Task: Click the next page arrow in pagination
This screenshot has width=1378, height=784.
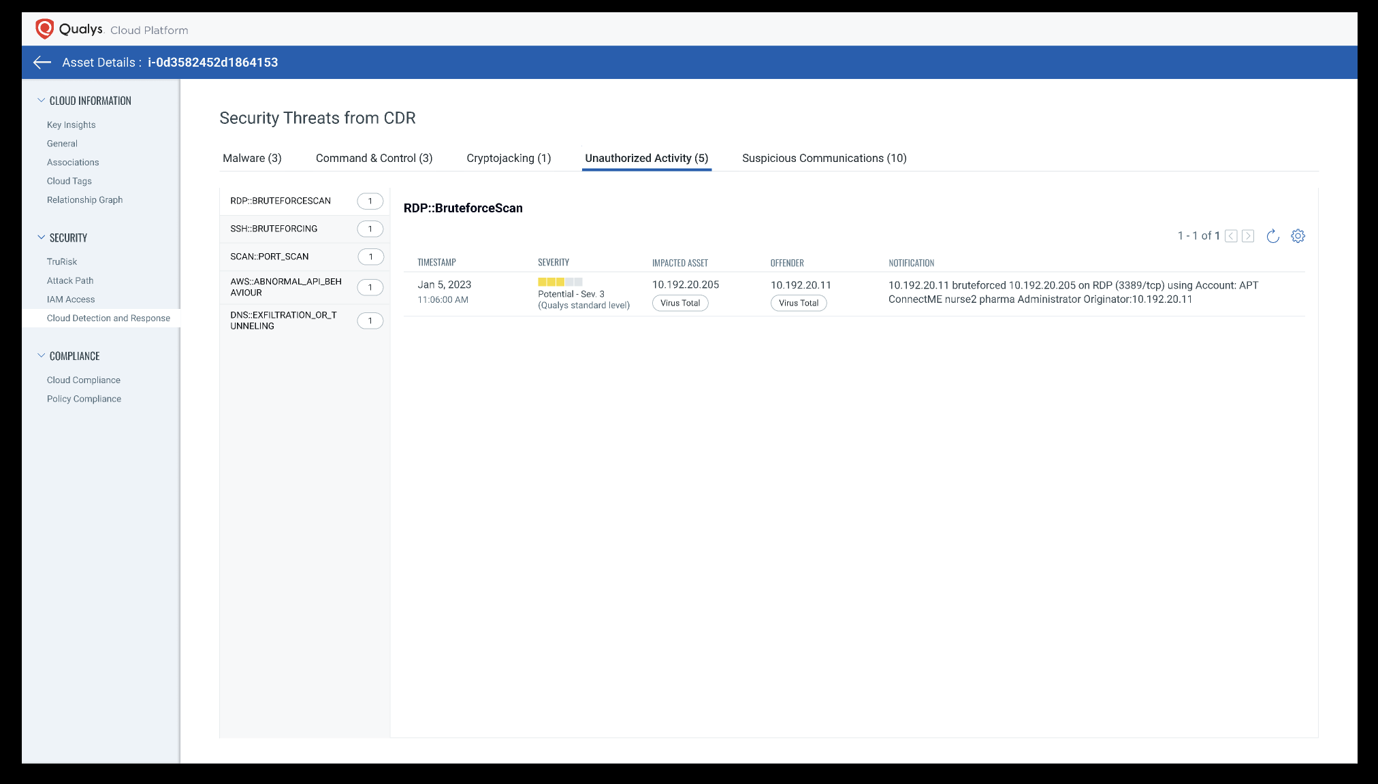Action: pos(1248,236)
